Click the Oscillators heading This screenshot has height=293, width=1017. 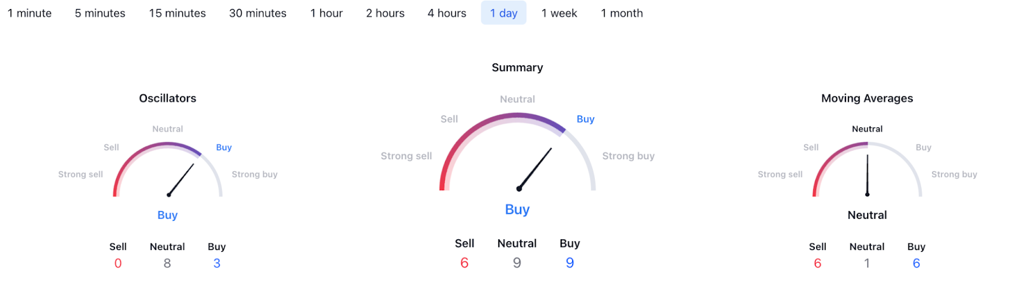(x=168, y=98)
